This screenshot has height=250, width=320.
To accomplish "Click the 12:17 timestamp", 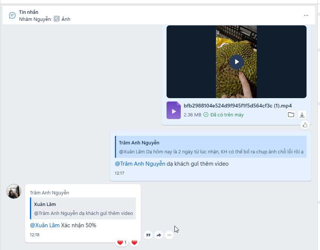I will [x=119, y=173].
